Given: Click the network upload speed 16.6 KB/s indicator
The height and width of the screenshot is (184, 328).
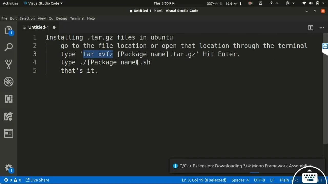Looking at the screenshot, I should coord(234,3).
